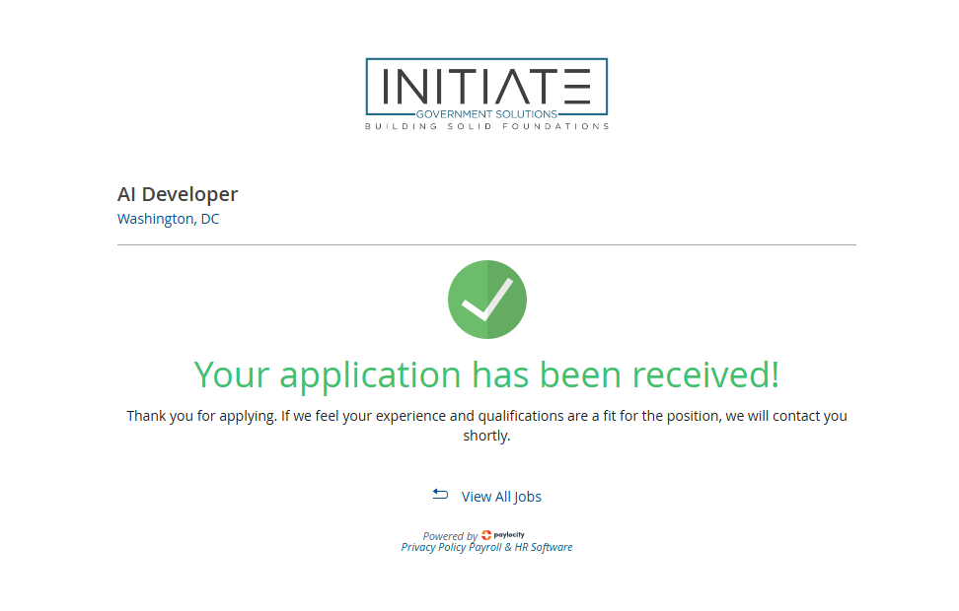
Task: Click the green checkmark success icon
Action: 486,300
